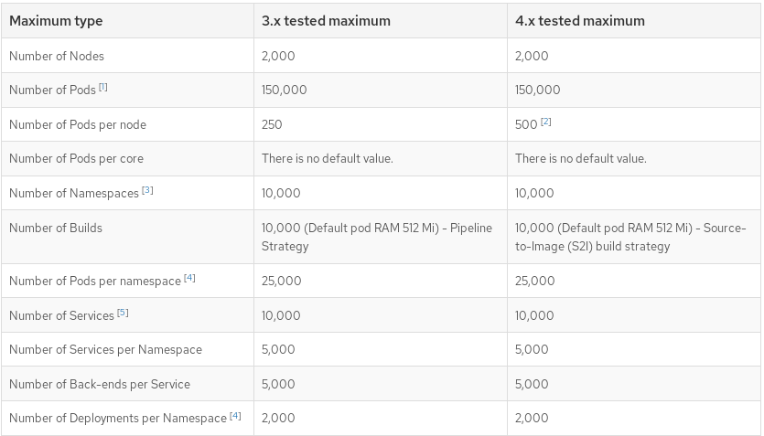The width and height of the screenshot is (764, 436).
Task: Open footnote [1] next to Number of Pods
Action: point(102,87)
